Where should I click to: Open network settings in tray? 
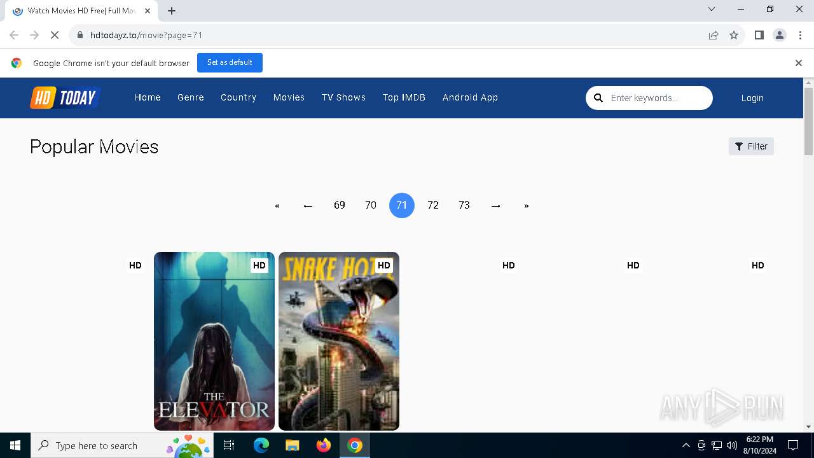click(x=717, y=445)
